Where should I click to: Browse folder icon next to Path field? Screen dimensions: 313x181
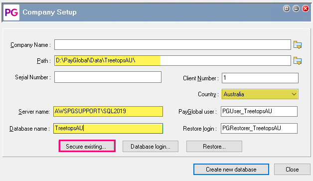pos(298,60)
